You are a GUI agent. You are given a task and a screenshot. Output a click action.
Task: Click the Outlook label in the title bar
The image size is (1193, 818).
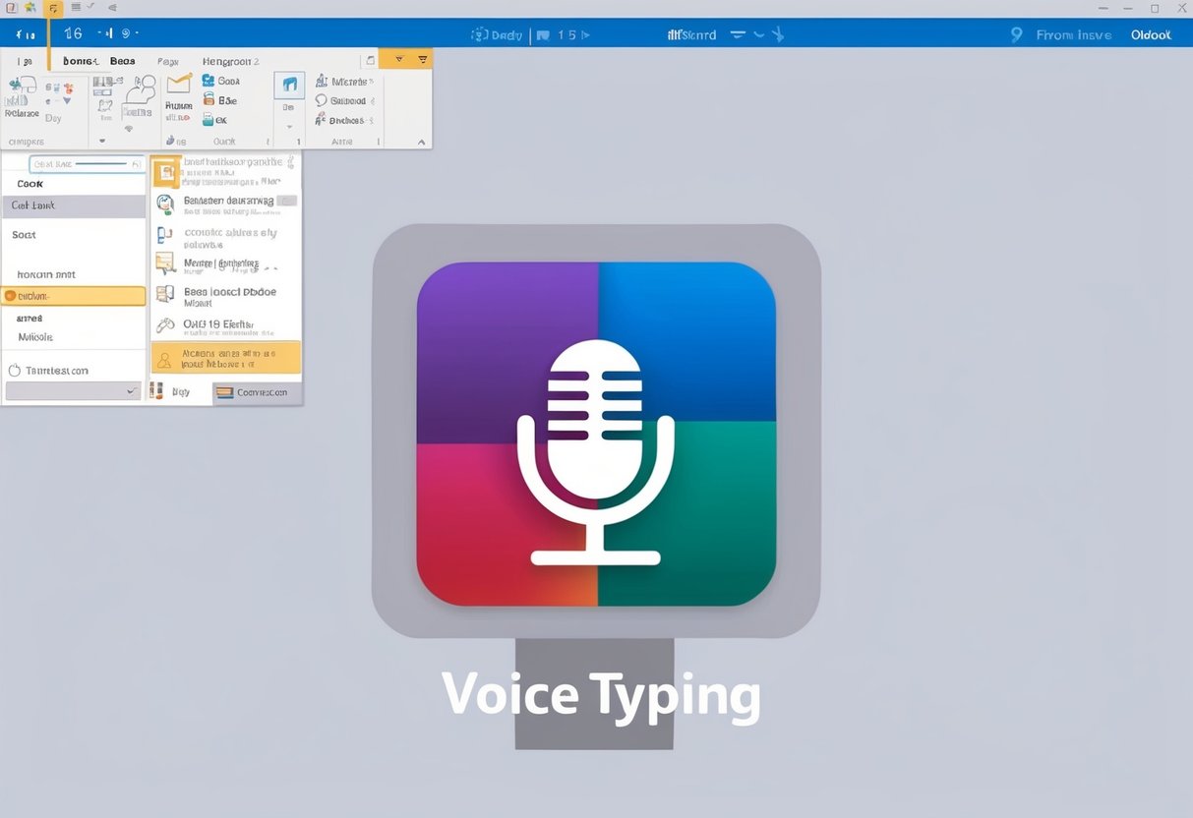(1150, 33)
